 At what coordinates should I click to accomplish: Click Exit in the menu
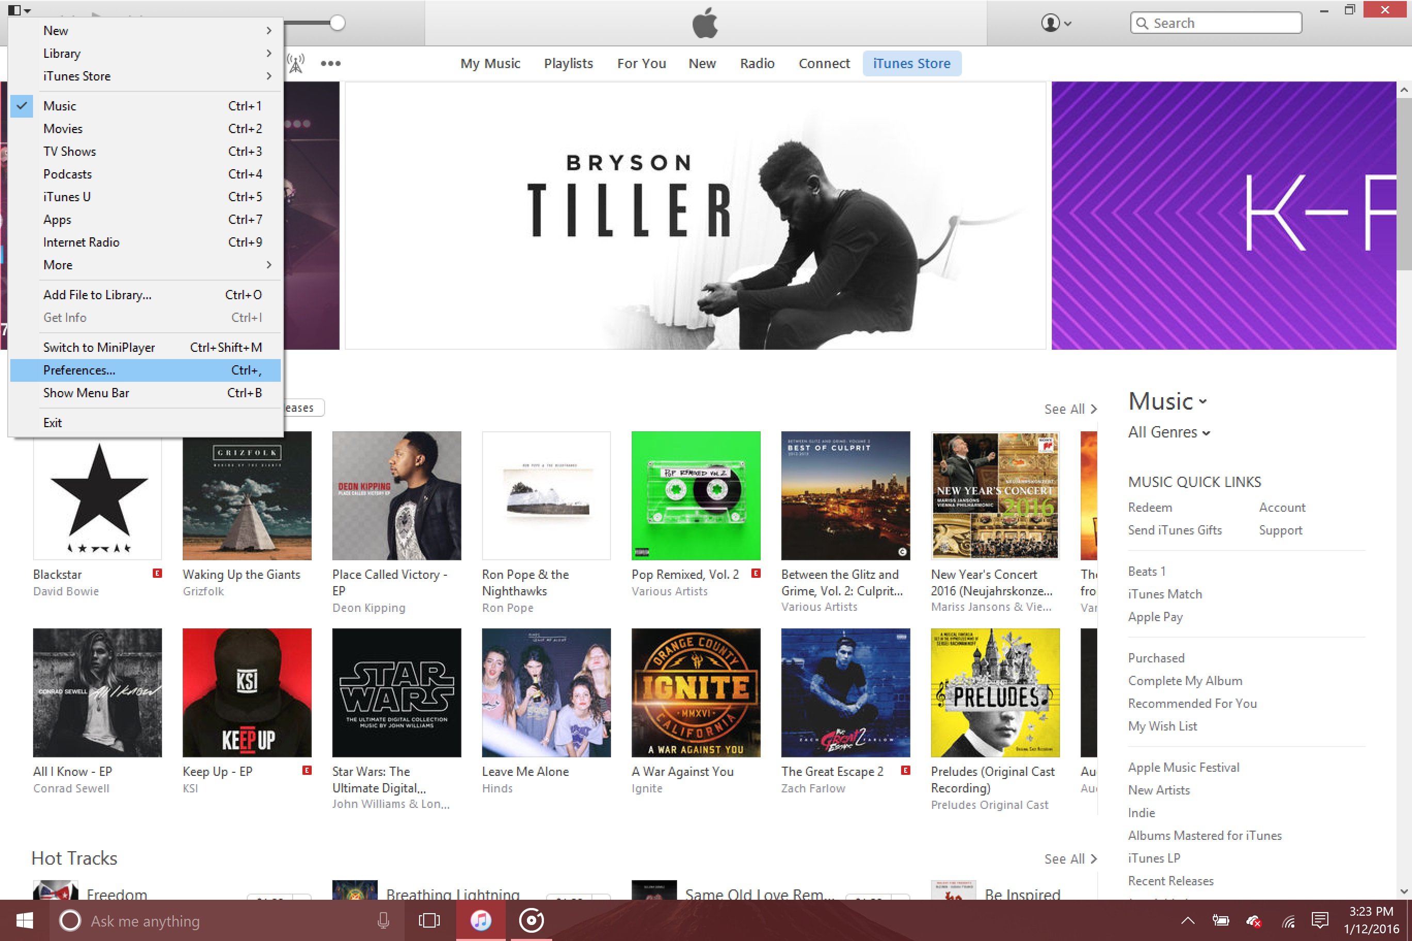[146, 423]
